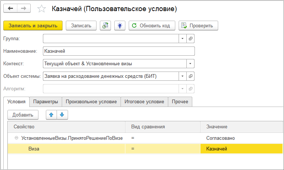
Task: Switch to the Параметры tab
Action: point(45,102)
